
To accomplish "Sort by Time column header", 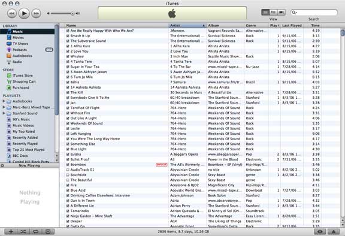I will 312,26.
